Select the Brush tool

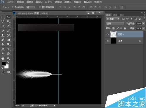[8, 31]
